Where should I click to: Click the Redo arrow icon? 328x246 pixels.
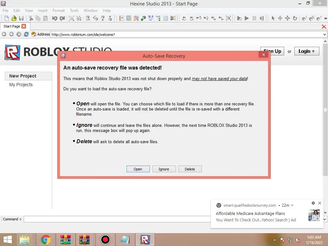pos(62,18)
